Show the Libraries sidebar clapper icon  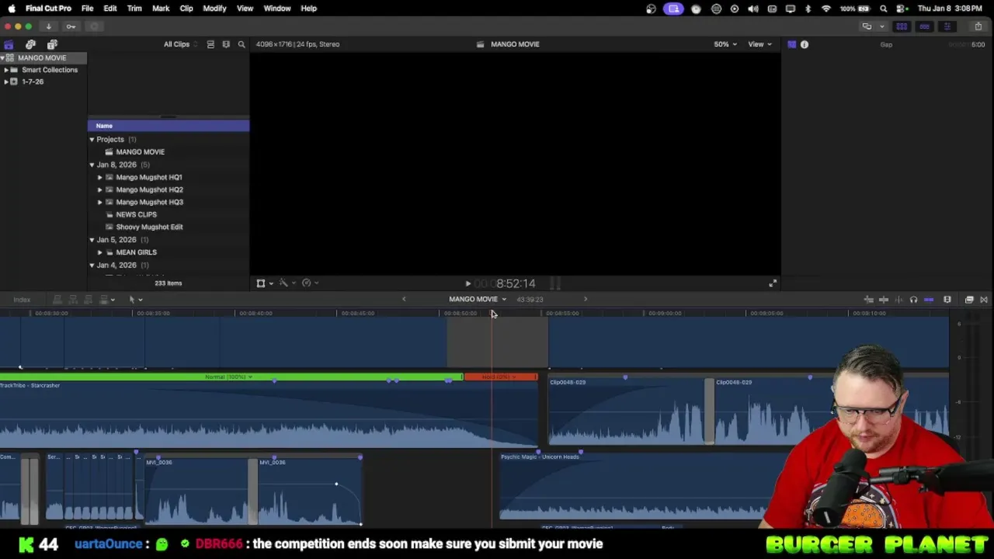[9, 44]
